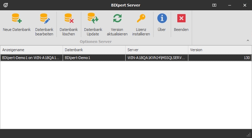Click the BIXpert-Demo1 database cell
This screenshot has width=252, height=138.
[94, 58]
